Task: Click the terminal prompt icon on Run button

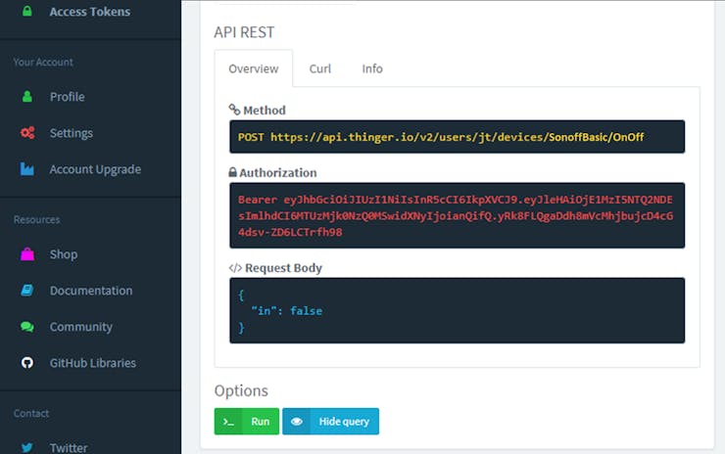Action: (x=228, y=421)
